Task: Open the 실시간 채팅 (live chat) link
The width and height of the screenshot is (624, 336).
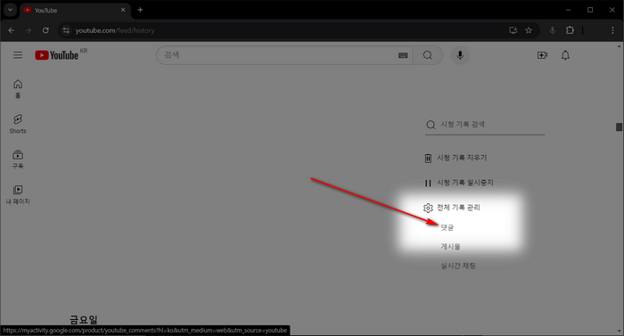Action: coord(458,266)
